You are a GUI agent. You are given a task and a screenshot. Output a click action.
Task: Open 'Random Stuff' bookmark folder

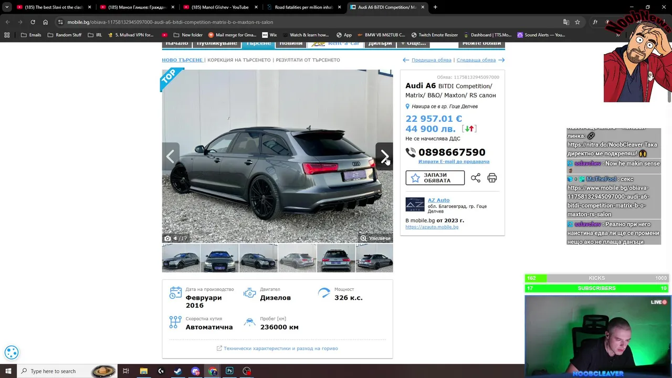(x=65, y=35)
